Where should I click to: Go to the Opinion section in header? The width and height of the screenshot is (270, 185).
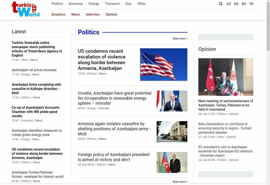(x=111, y=14)
